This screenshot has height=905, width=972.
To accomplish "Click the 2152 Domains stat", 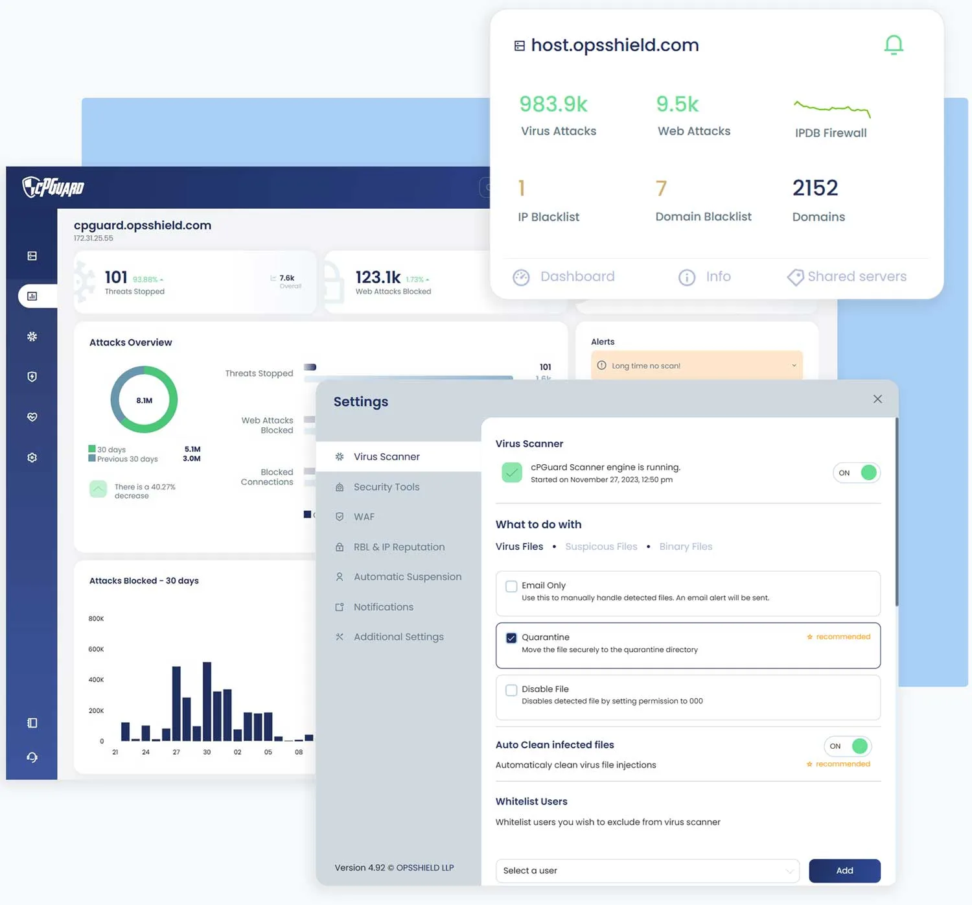I will 818,201.
